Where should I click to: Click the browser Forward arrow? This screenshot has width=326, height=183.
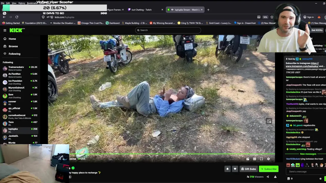(x=10, y=17)
